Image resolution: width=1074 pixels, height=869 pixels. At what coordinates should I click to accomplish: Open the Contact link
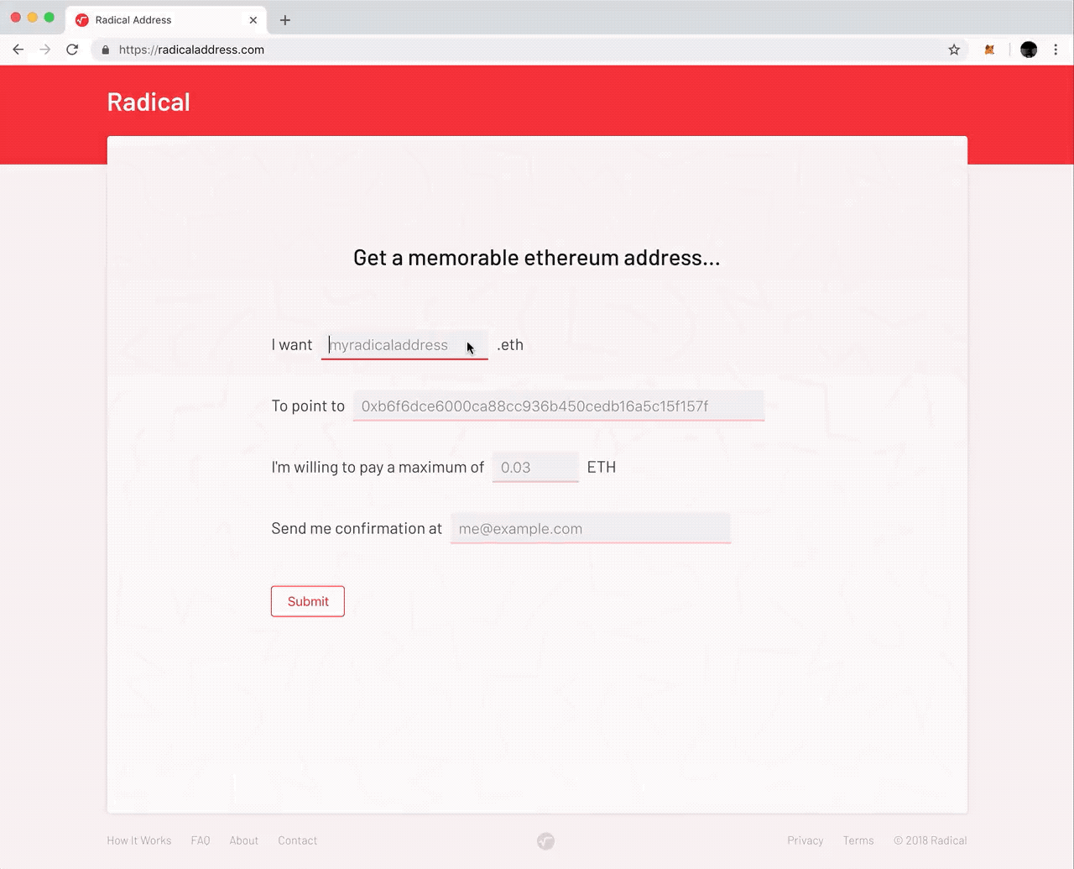(298, 840)
